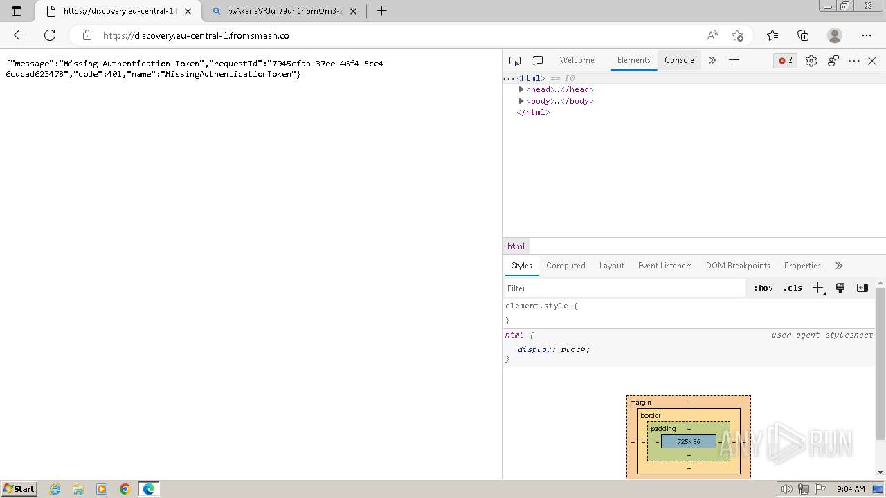Image resolution: width=886 pixels, height=498 pixels.
Task: Open the Computed sub-tab
Action: pyautogui.click(x=566, y=266)
